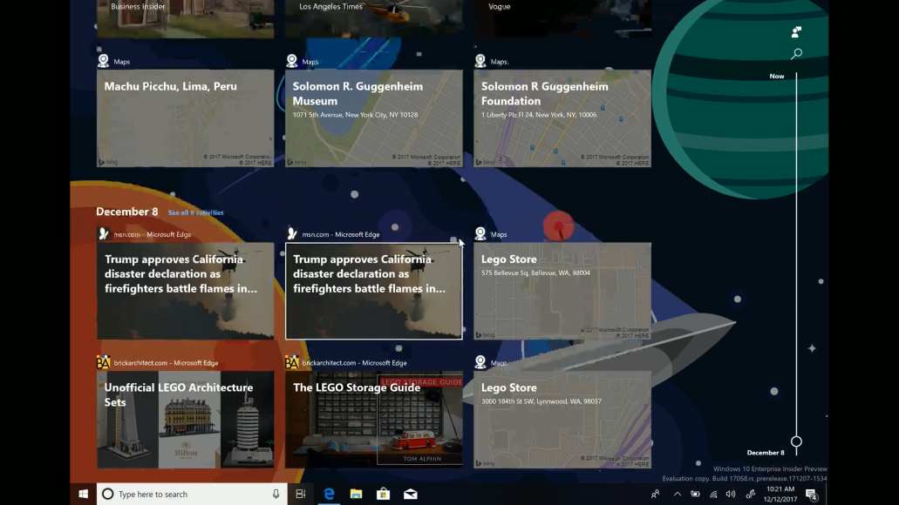Screen dimensions: 899x505
Task: Show hidden system tray icons
Action: [x=678, y=495]
